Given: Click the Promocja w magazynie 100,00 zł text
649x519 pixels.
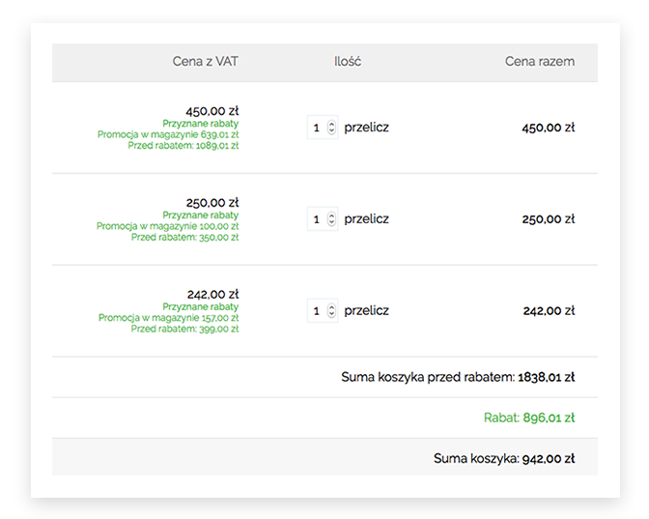Looking at the screenshot, I should click(168, 226).
